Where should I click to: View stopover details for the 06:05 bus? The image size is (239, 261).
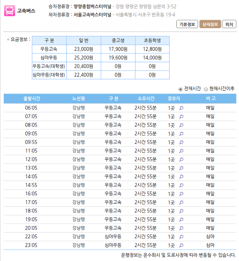[x=181, y=108]
